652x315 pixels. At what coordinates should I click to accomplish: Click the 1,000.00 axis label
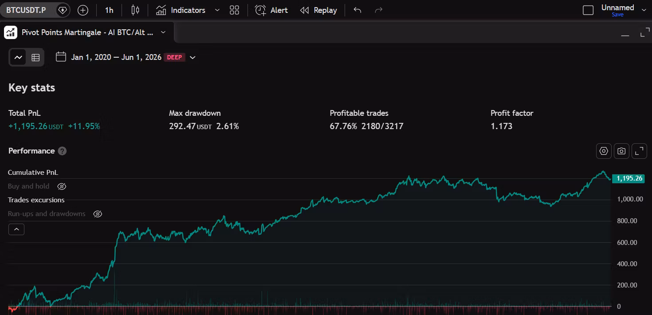tap(630, 199)
